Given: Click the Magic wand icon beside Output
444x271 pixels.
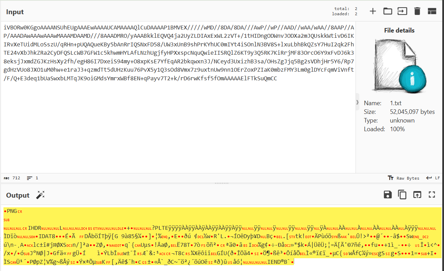Looking at the screenshot, I should (41, 195).
